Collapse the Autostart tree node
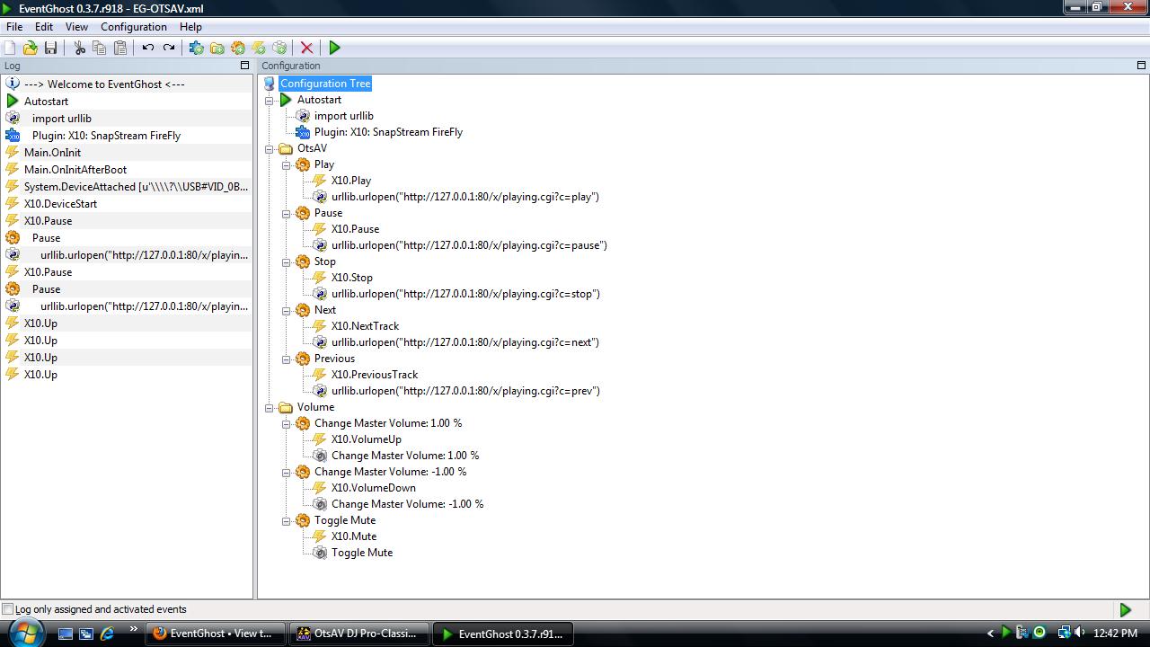 269,100
